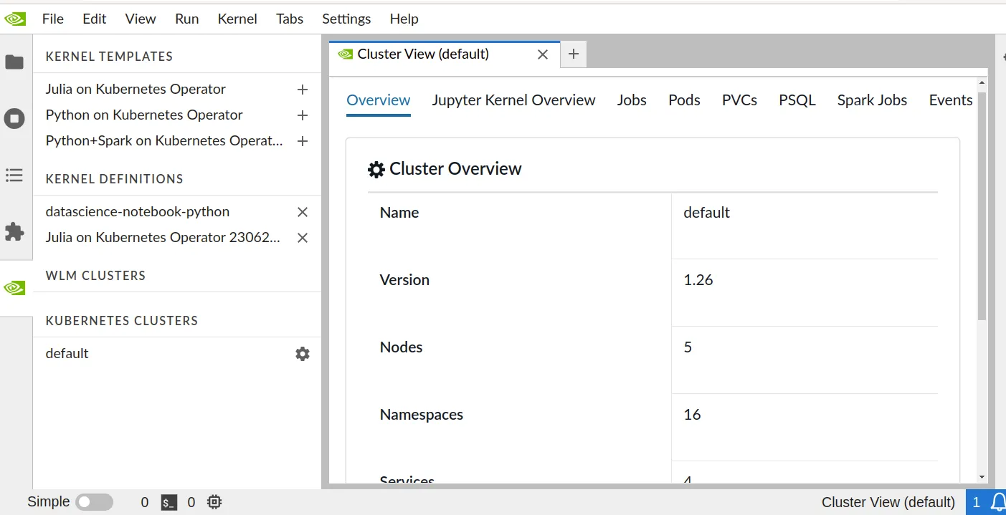The height and width of the screenshot is (515, 1006).
Task: Toggle Simple interface mode switch
Action: tap(95, 502)
